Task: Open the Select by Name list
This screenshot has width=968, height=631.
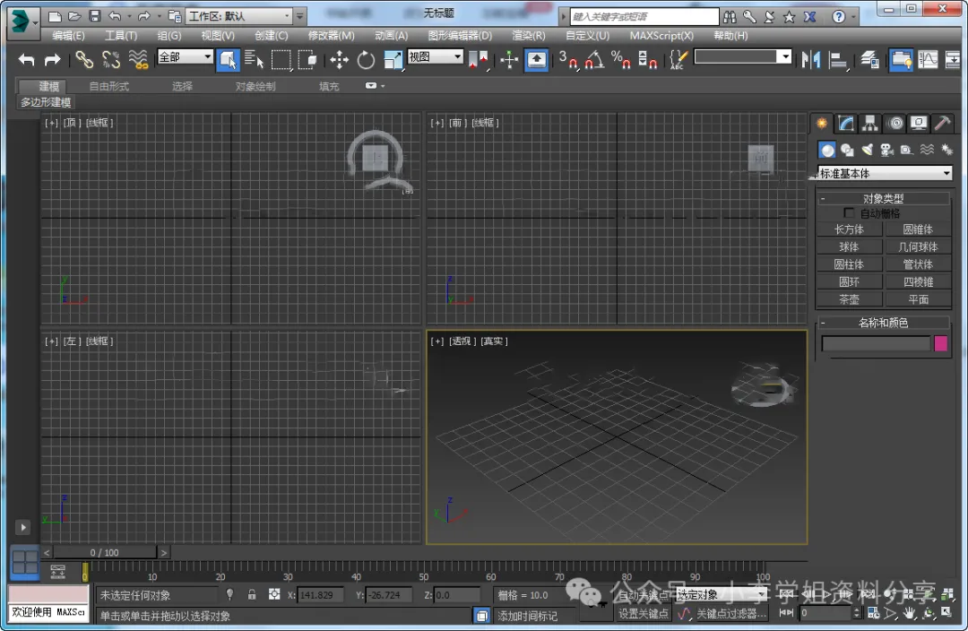Action: (x=254, y=59)
